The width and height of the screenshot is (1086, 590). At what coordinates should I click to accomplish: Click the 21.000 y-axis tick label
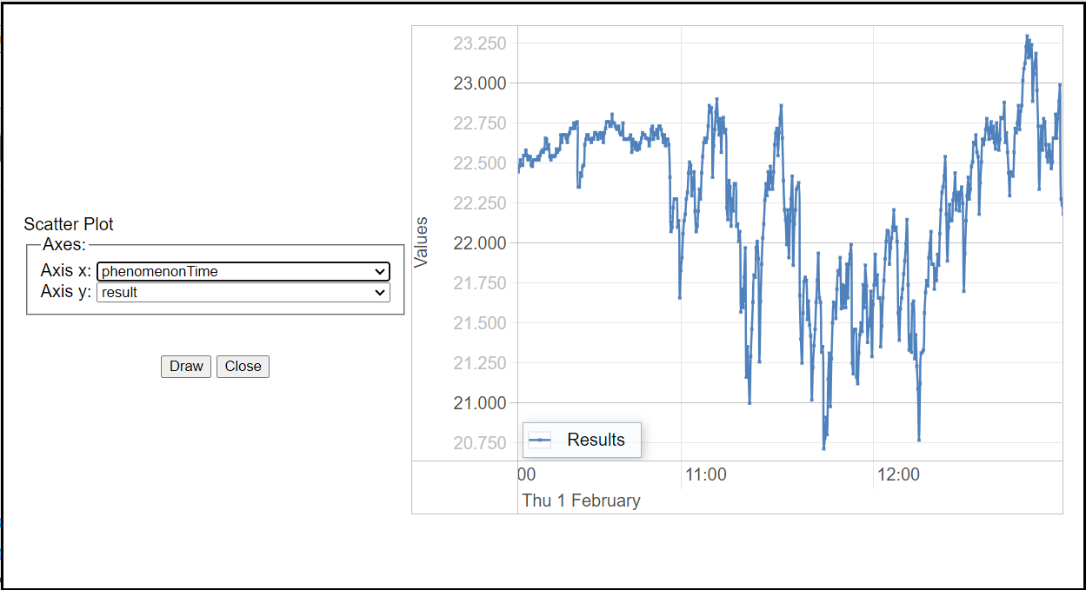[480, 403]
